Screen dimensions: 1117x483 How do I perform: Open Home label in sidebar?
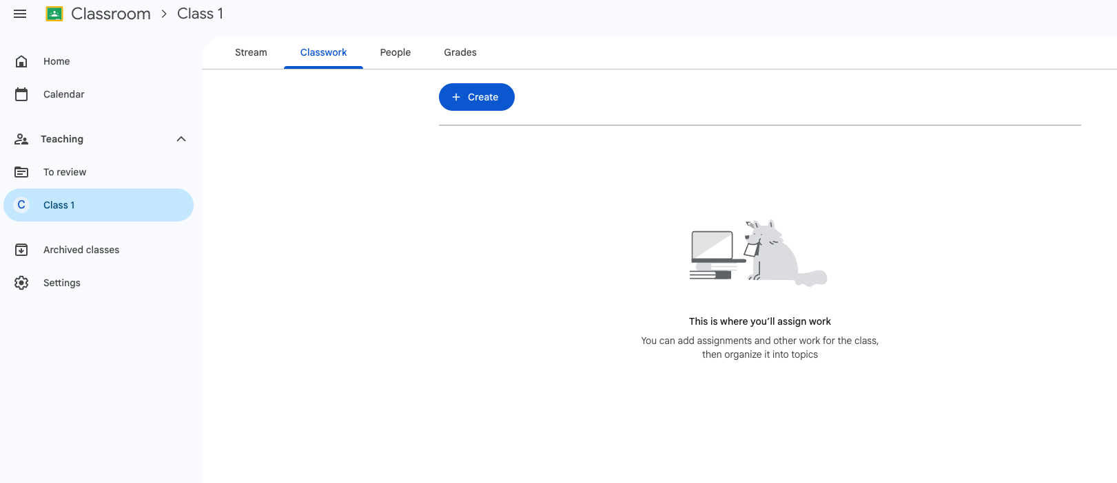(57, 61)
